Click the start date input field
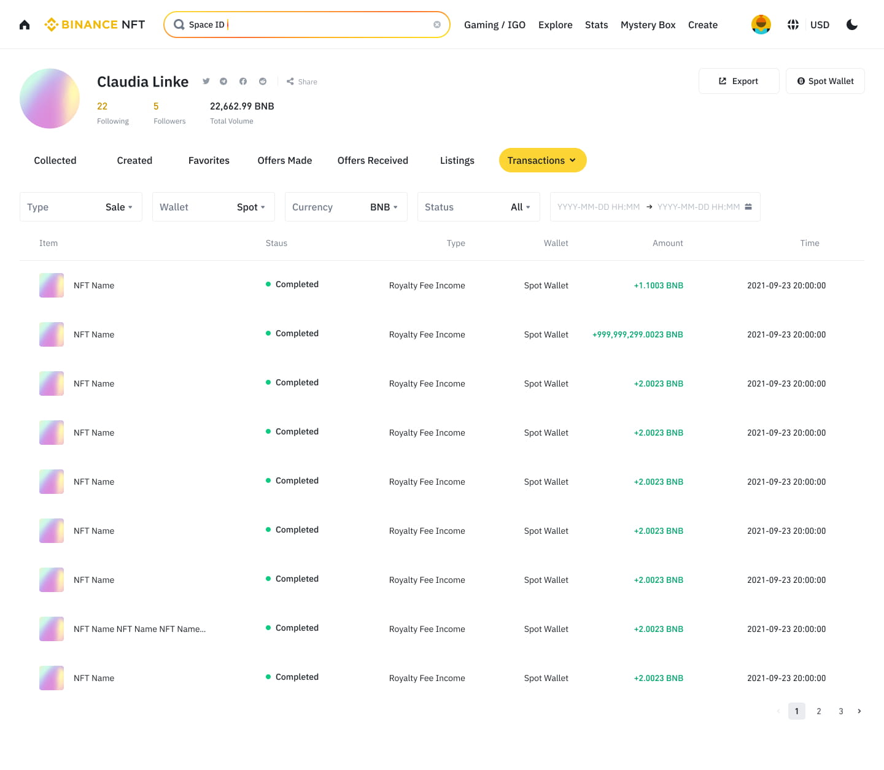The height and width of the screenshot is (770, 884). click(598, 207)
